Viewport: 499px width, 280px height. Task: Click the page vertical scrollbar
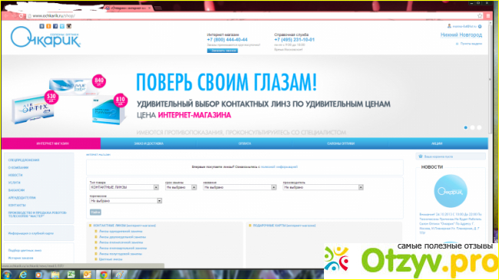(491, 143)
